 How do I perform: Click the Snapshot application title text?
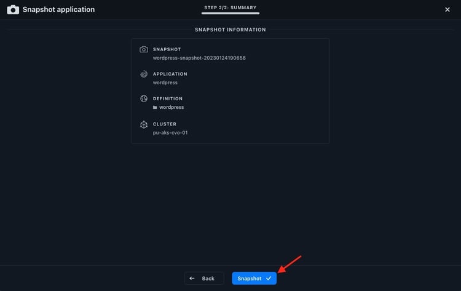[59, 10]
